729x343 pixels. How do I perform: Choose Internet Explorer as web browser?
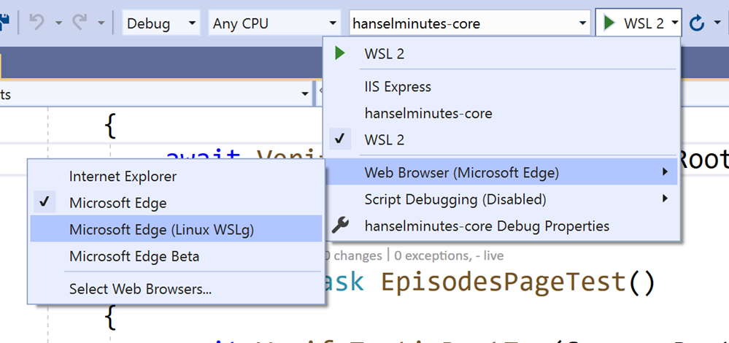[x=176, y=176]
